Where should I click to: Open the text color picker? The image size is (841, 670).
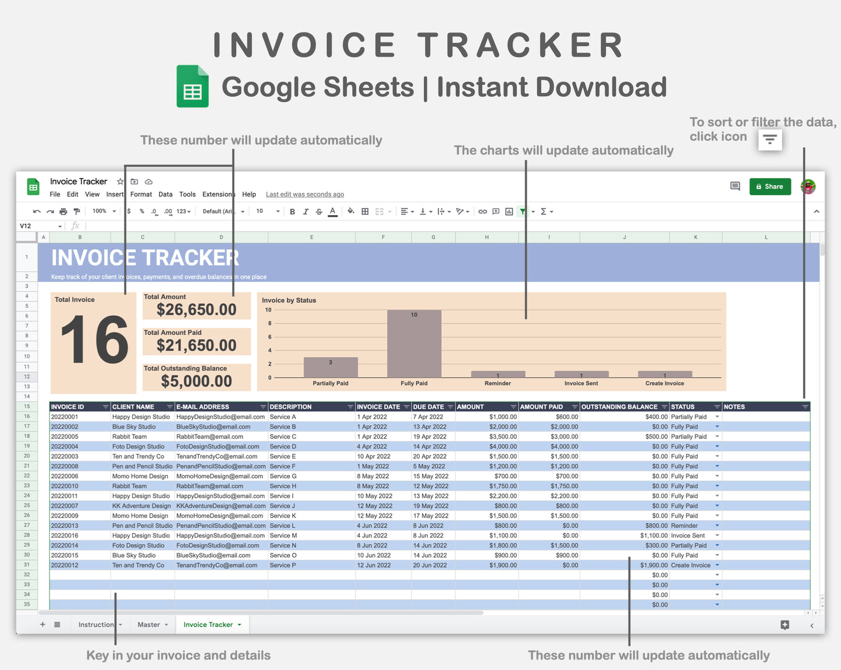click(332, 212)
